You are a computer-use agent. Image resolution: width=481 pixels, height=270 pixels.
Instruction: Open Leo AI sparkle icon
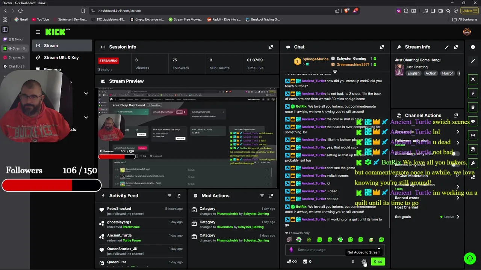[448, 11]
